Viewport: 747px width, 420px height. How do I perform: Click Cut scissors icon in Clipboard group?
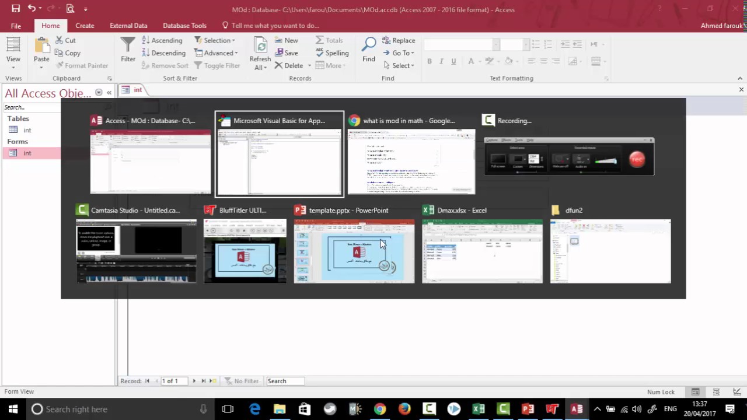coord(60,40)
